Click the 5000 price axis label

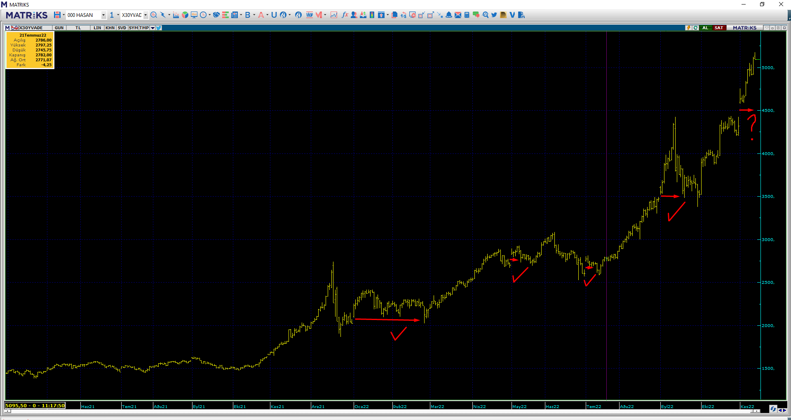point(768,68)
